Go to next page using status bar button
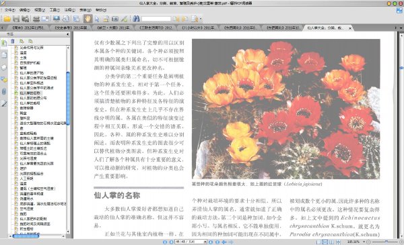The height and width of the screenshot is (245, 404). [211, 242]
